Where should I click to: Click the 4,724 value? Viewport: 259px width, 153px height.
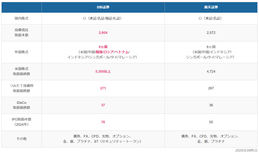[211, 71]
